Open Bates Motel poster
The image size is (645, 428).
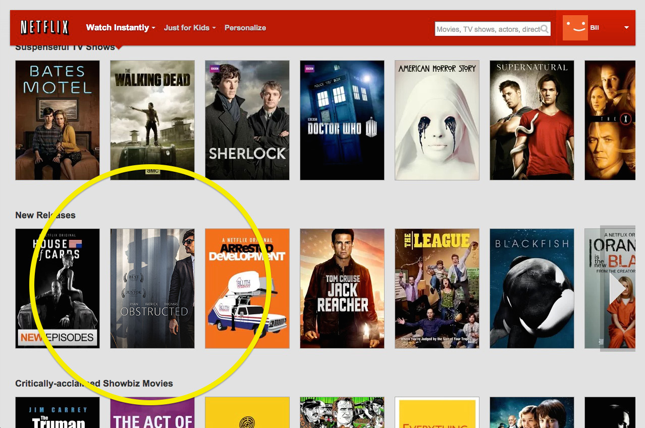[x=58, y=120]
